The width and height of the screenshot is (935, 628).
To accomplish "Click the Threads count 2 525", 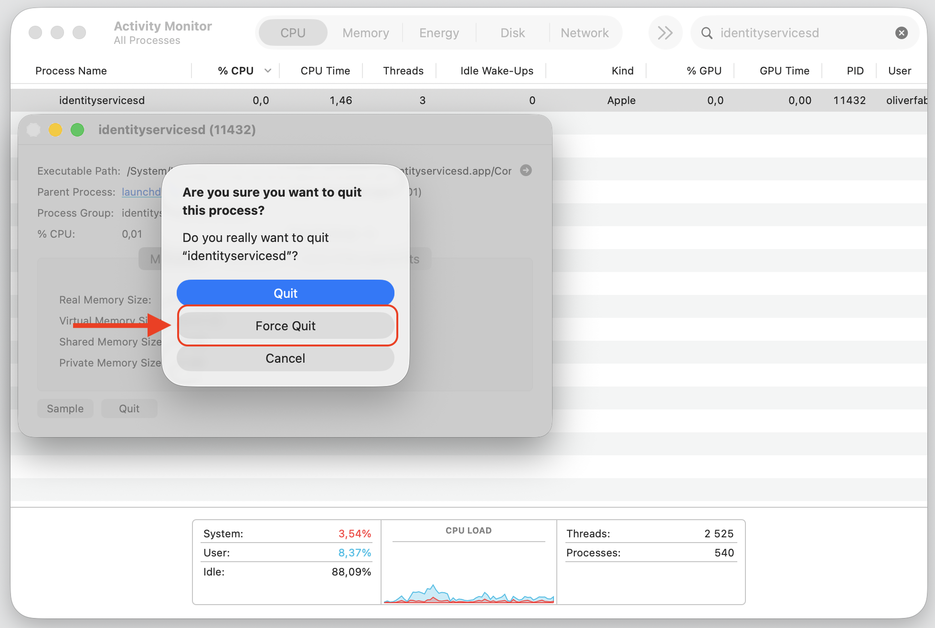I will click(x=719, y=534).
